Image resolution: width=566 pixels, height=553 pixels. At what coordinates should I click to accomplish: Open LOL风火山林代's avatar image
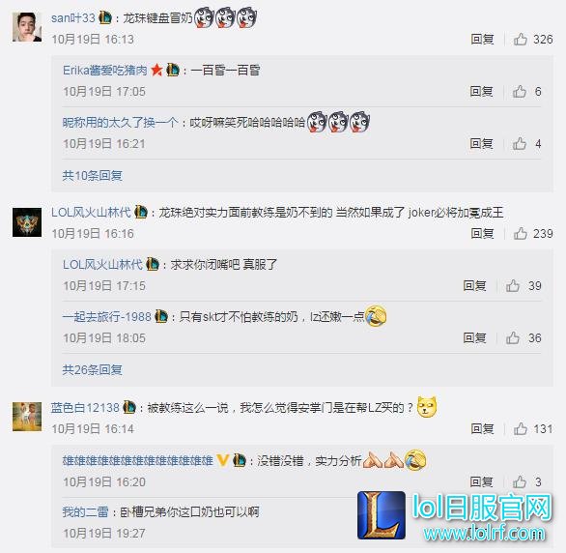pos(27,222)
